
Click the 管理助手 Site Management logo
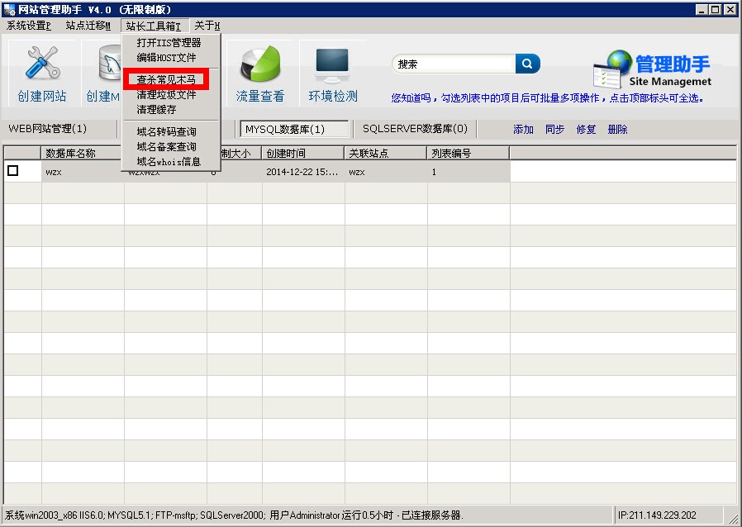652,70
